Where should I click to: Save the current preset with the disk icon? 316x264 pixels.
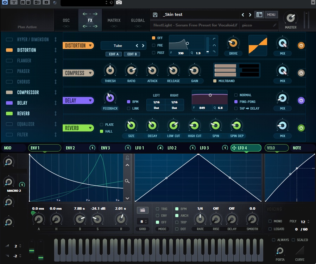[x=155, y=14]
